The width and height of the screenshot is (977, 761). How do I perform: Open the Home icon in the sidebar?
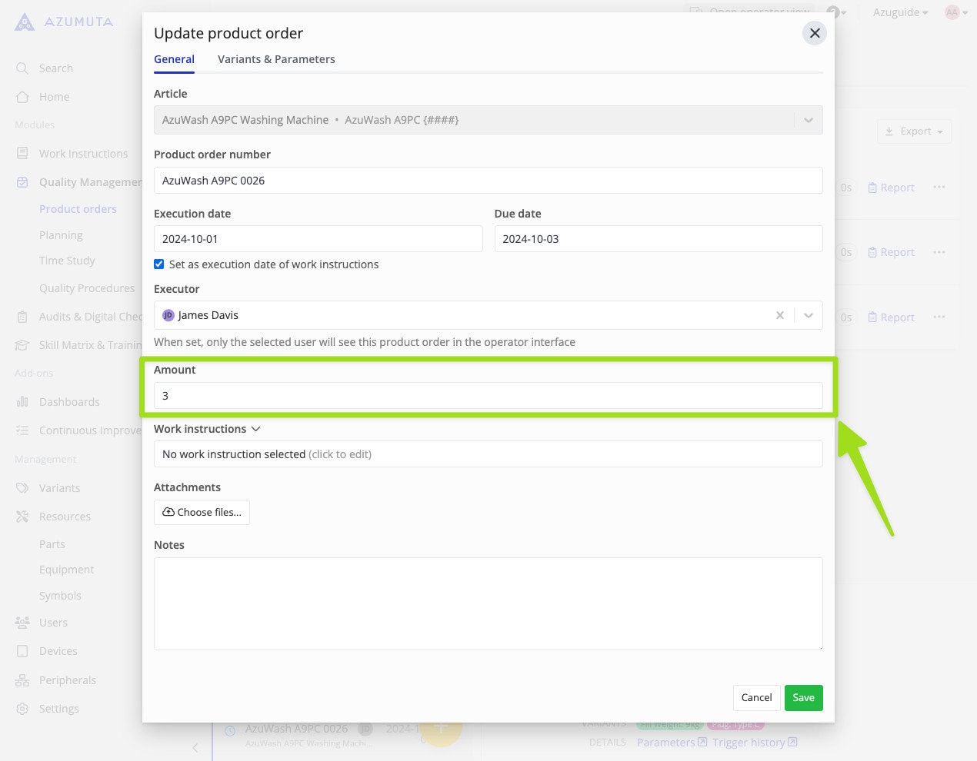click(x=22, y=96)
